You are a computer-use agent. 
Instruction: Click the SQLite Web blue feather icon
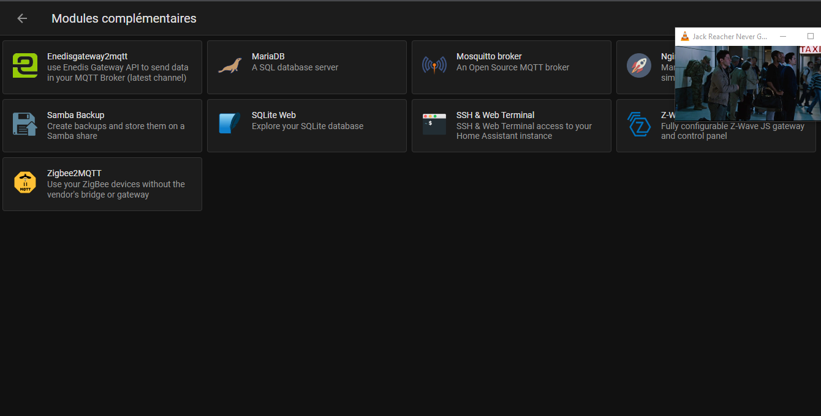tap(230, 124)
